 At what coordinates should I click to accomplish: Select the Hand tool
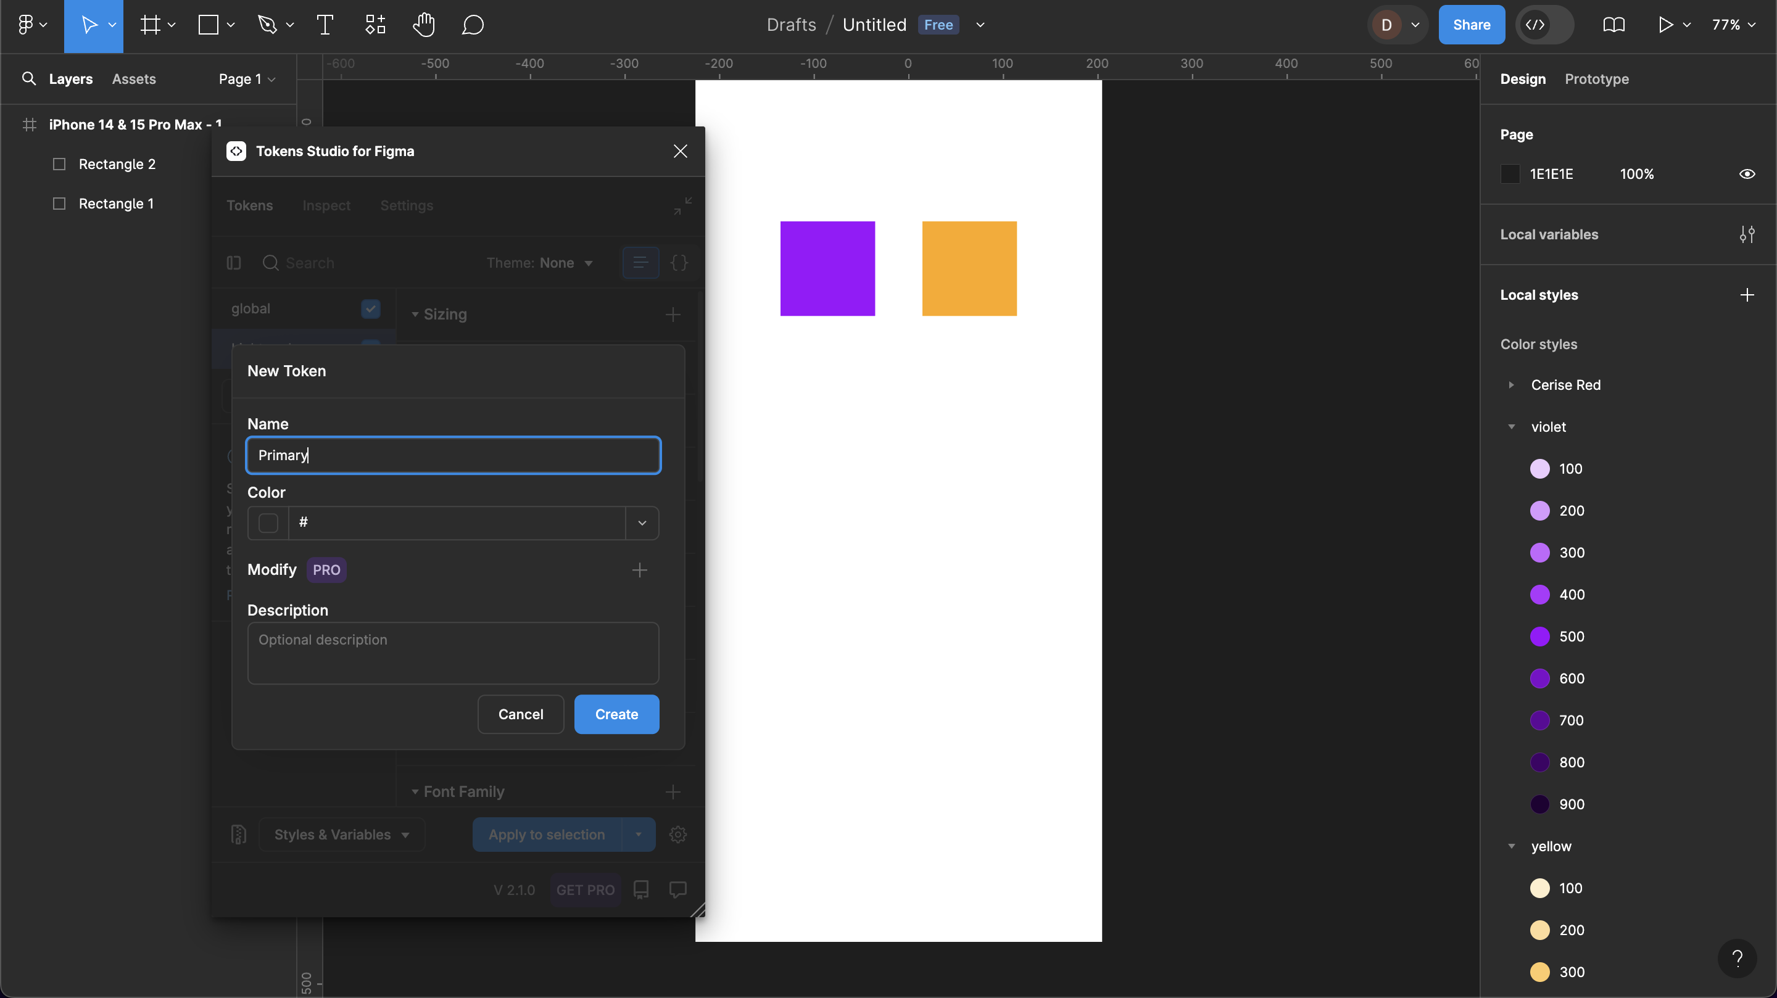[423, 25]
